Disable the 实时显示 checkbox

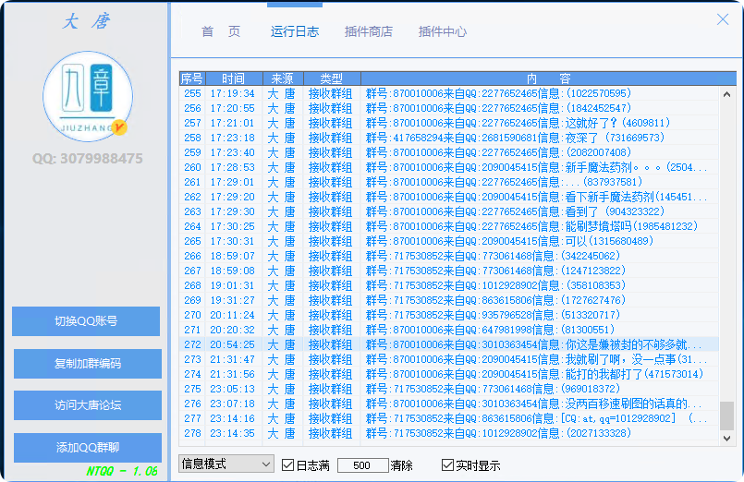448,464
